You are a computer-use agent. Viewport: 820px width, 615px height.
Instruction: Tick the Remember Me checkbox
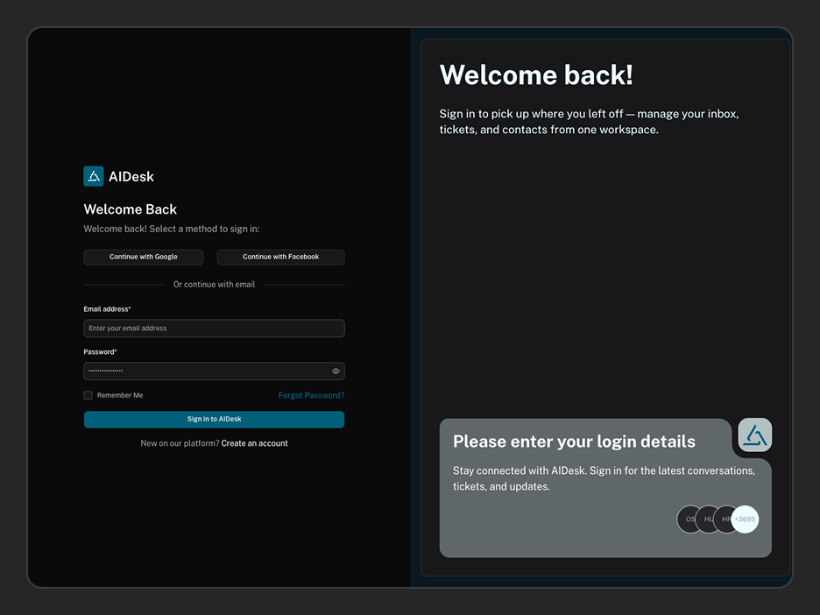pos(88,395)
